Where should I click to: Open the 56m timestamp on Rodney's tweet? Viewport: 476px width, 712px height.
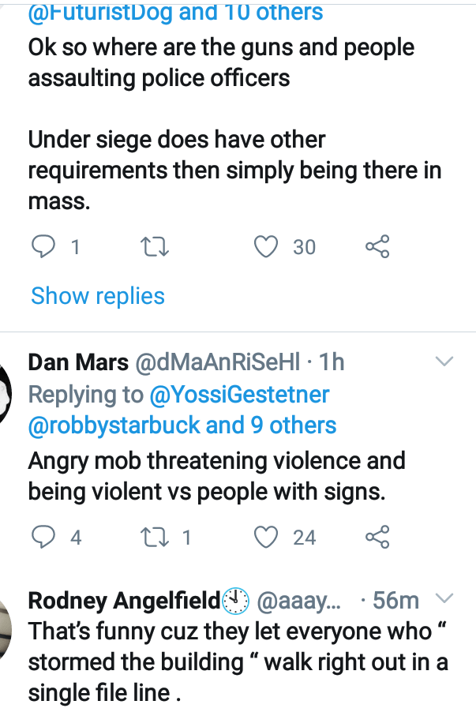point(395,601)
